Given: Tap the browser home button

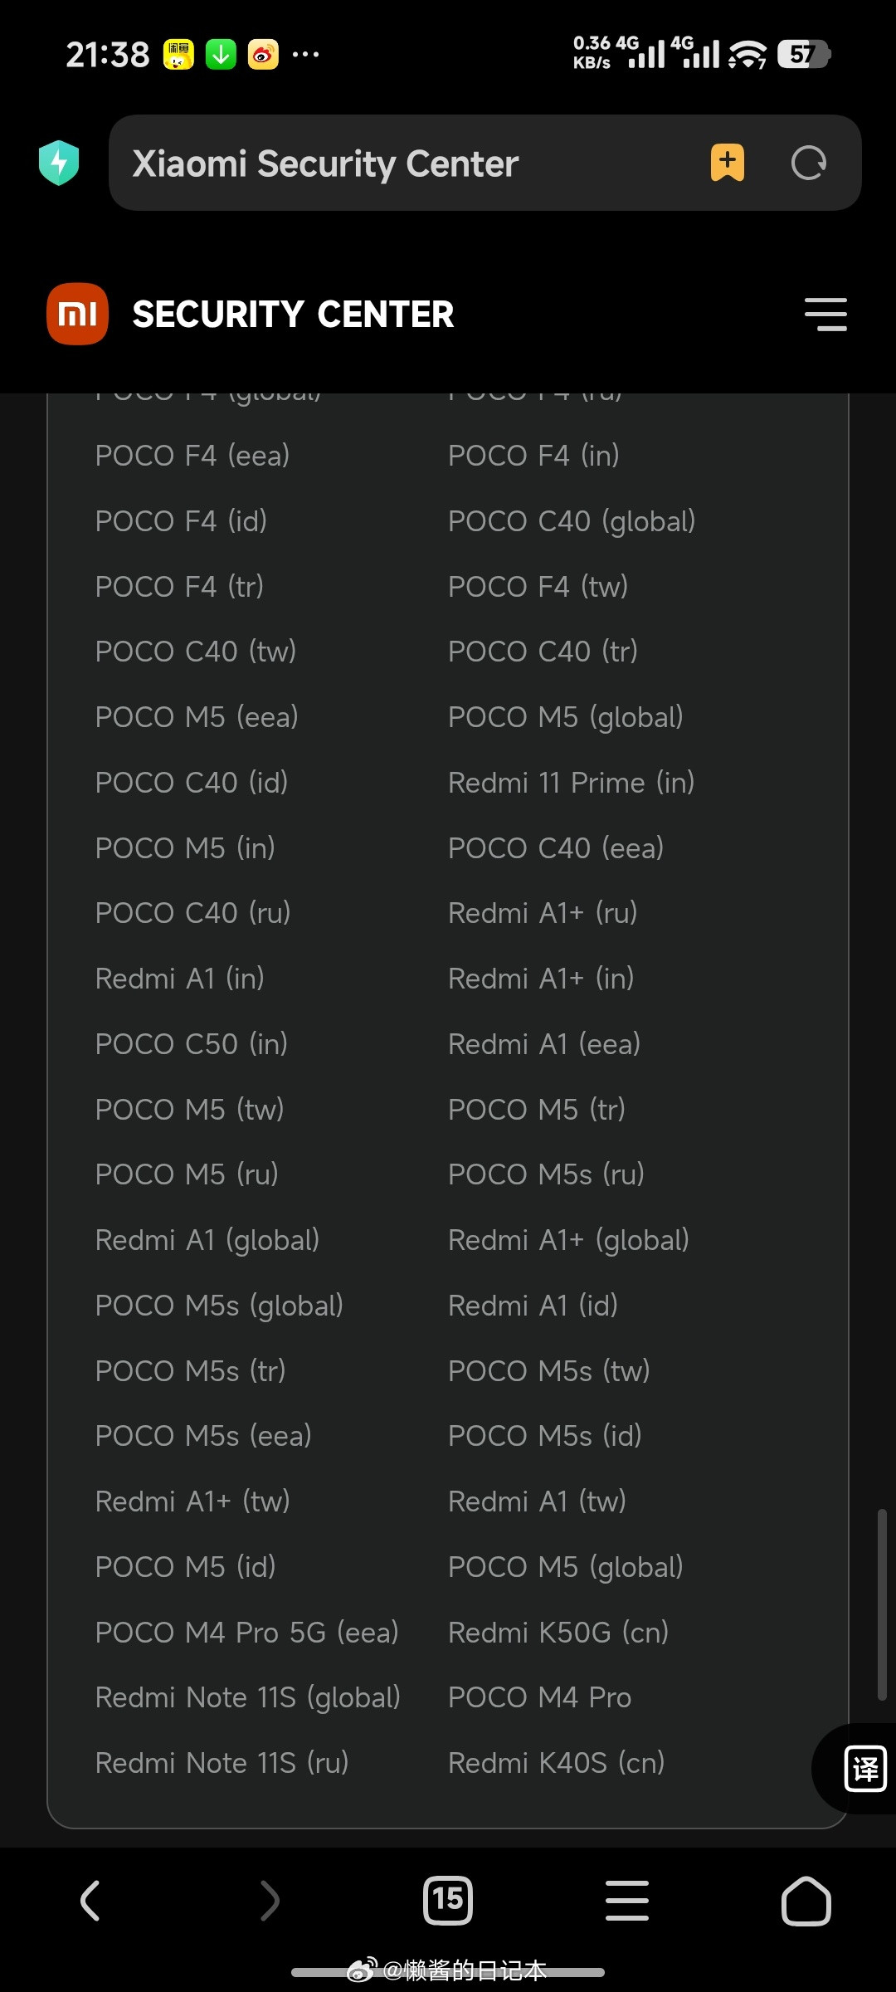Looking at the screenshot, I should click(806, 1900).
